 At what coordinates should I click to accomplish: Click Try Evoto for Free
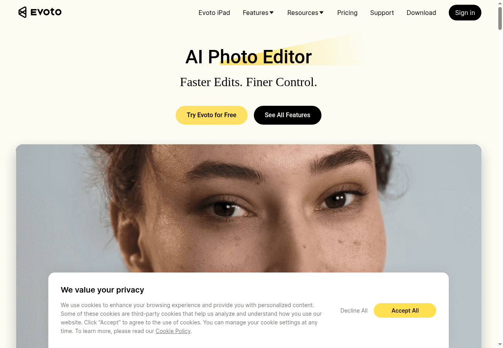point(211,115)
